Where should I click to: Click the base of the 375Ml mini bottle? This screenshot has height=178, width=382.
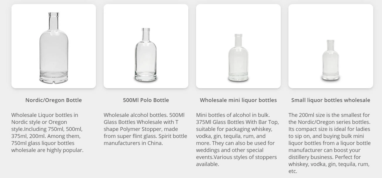click(x=238, y=77)
